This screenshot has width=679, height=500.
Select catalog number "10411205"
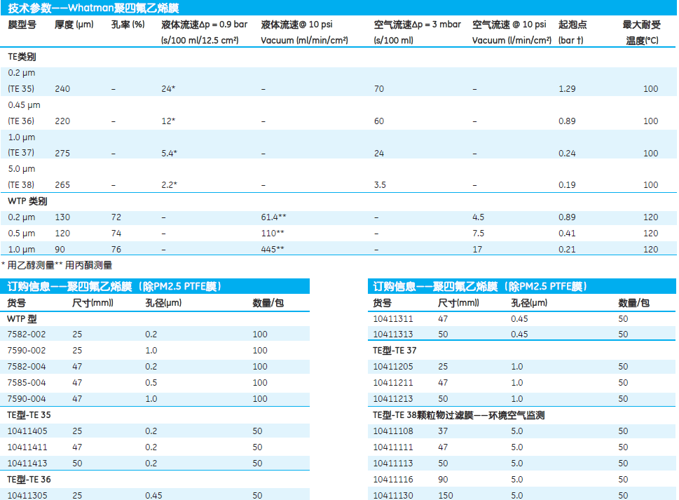point(393,367)
